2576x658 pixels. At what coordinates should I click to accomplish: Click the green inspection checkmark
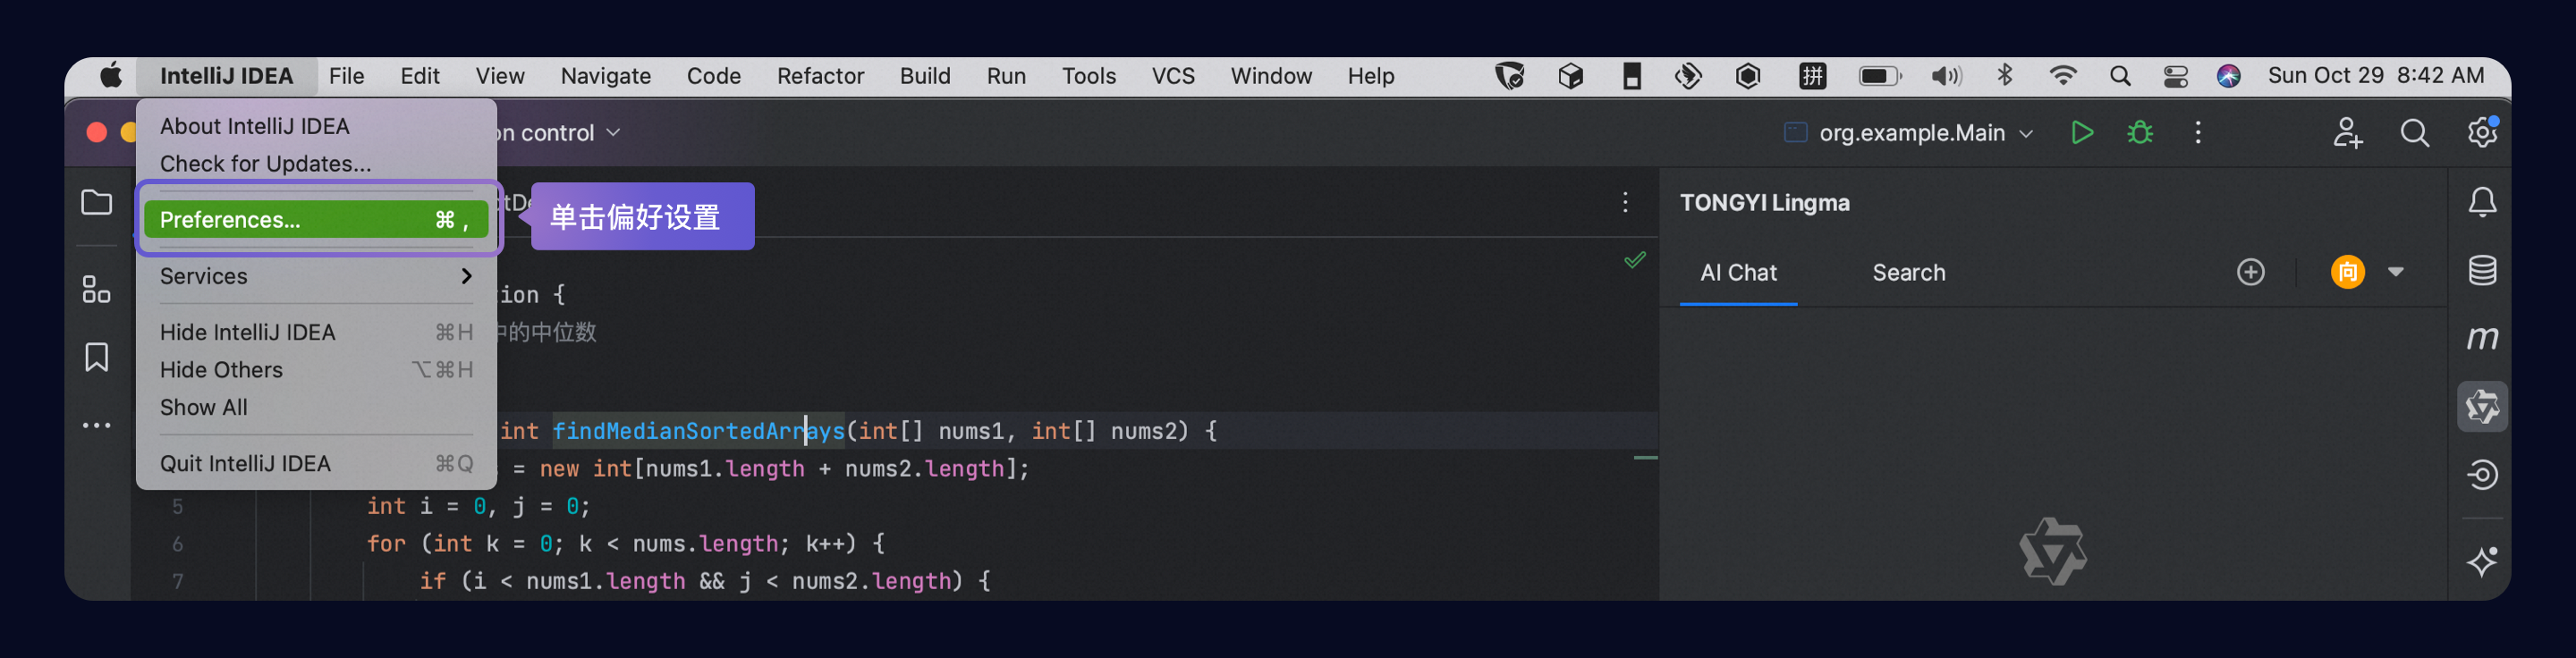1634,260
